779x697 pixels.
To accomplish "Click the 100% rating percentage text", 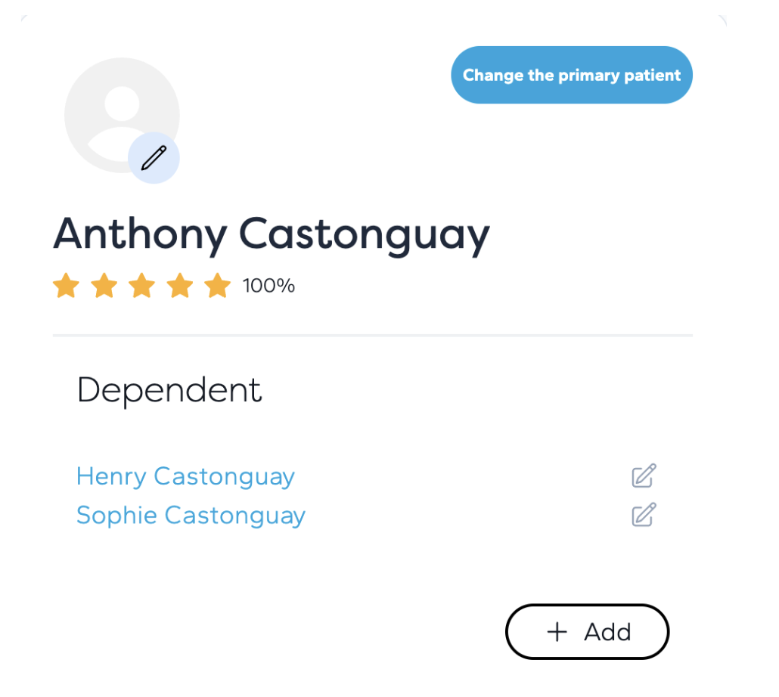I will point(268,286).
